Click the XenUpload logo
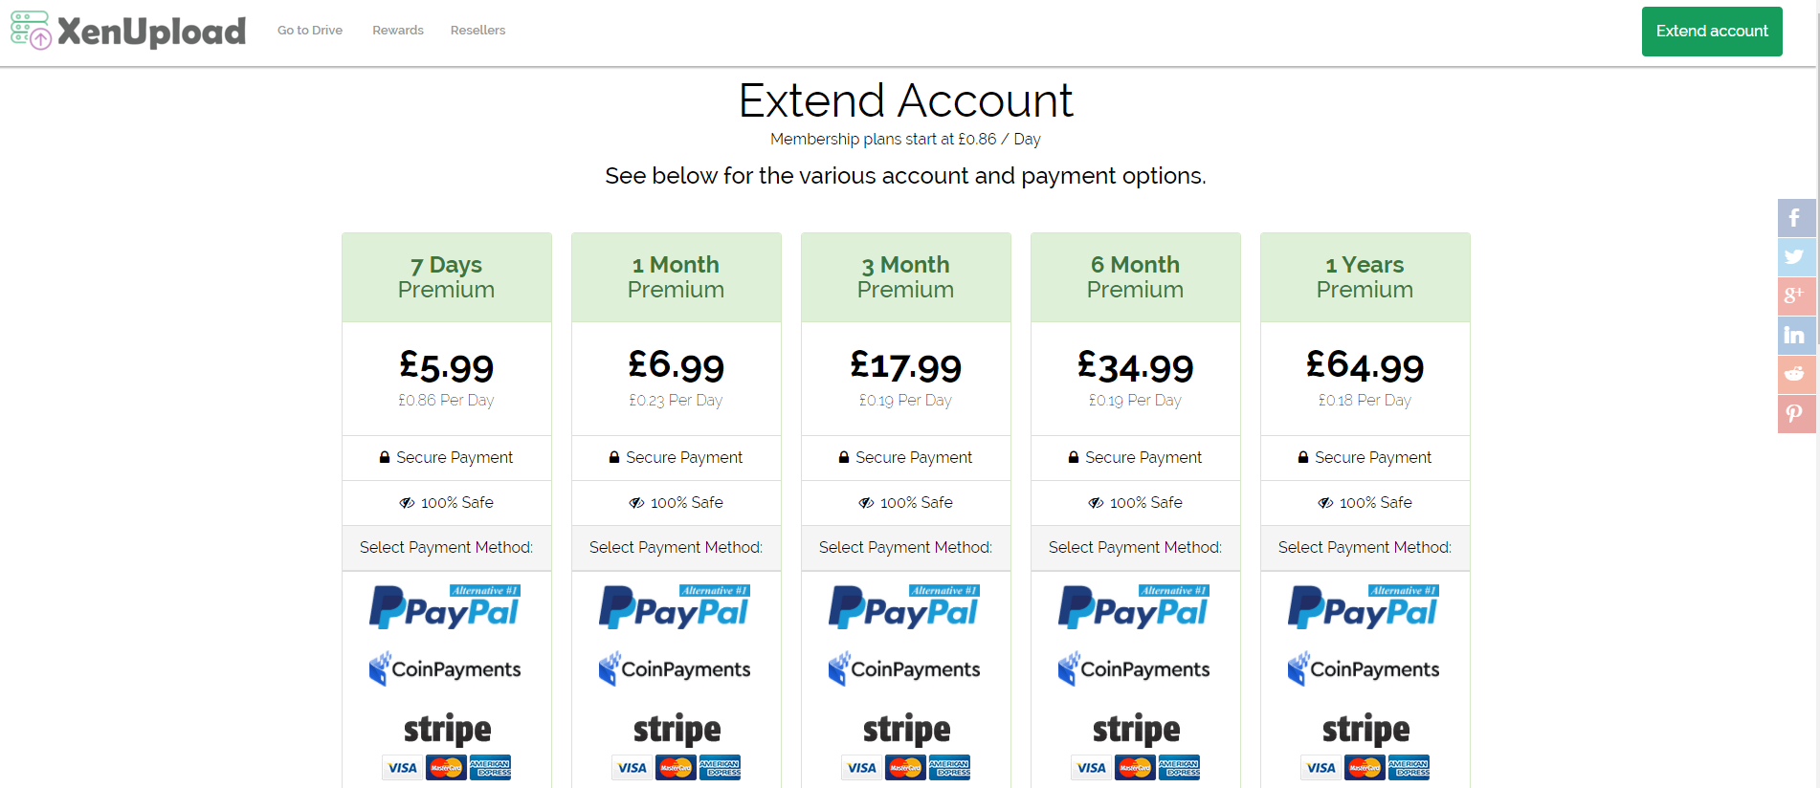The width and height of the screenshot is (1820, 788). tap(128, 31)
